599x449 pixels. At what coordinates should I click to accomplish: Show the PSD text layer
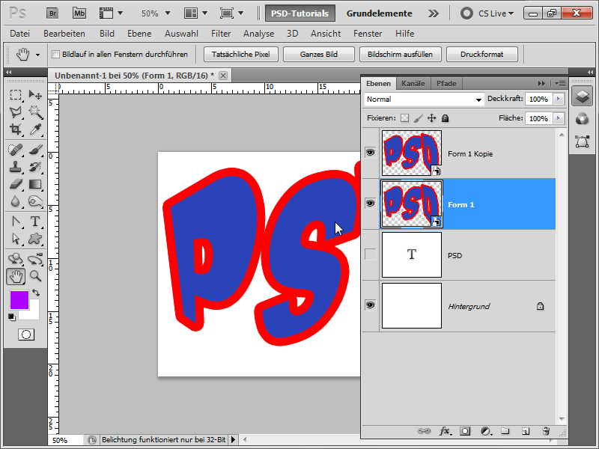coord(370,254)
